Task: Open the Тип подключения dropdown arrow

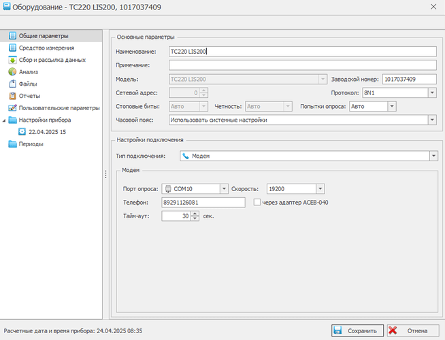Action: pyautogui.click(x=433, y=156)
